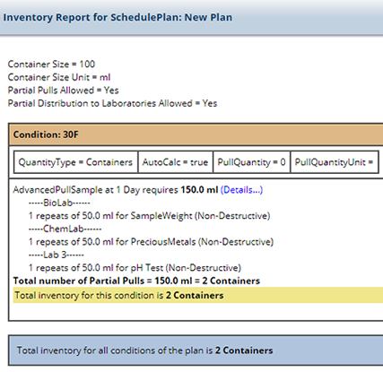Click the blue total inventory for all conditions bar
The height and width of the screenshot is (372, 383).
[x=196, y=350]
